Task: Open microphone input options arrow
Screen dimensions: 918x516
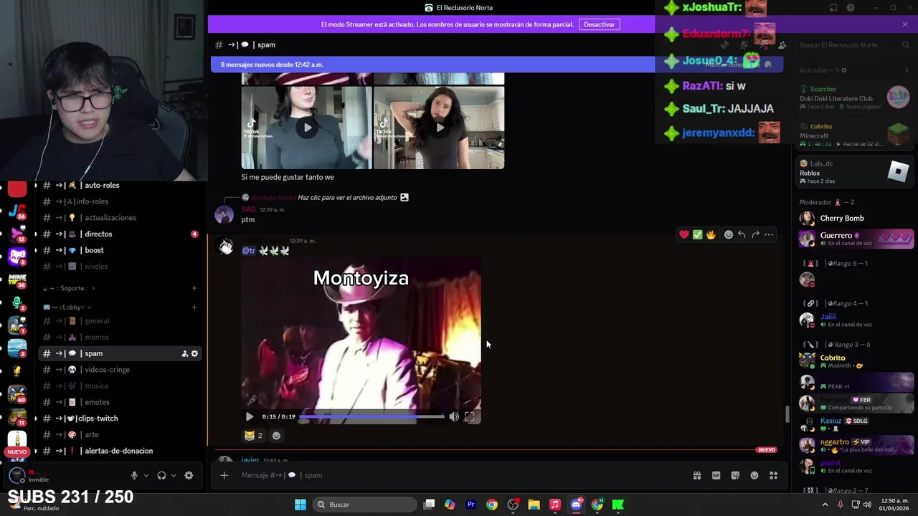Action: coord(146,475)
